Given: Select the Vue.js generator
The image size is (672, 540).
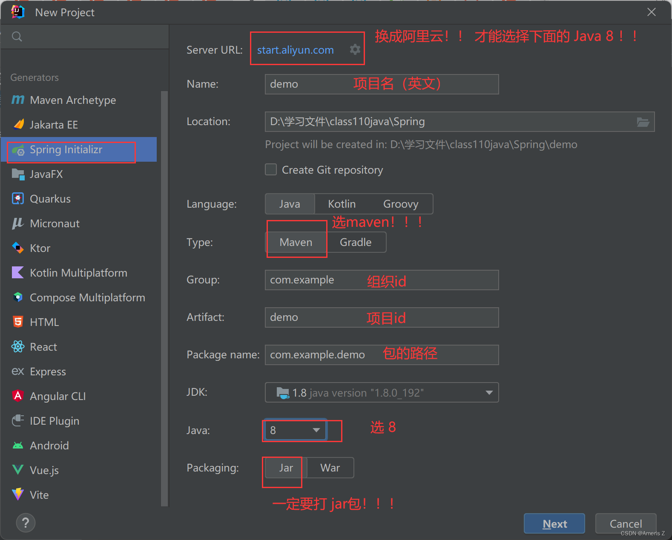Looking at the screenshot, I should [x=79, y=470].
